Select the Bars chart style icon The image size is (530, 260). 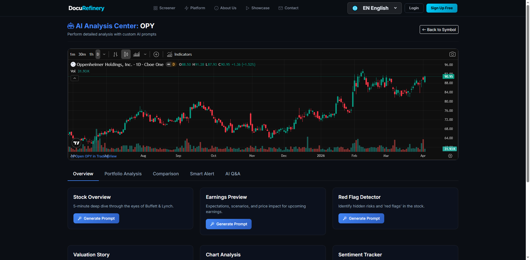(x=115, y=54)
